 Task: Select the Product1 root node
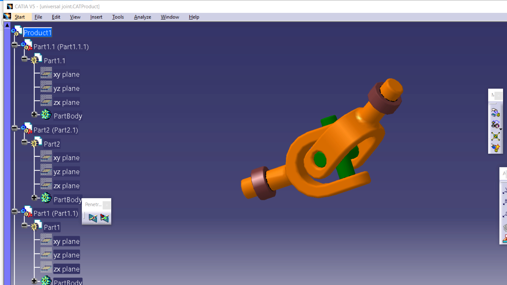pos(38,33)
